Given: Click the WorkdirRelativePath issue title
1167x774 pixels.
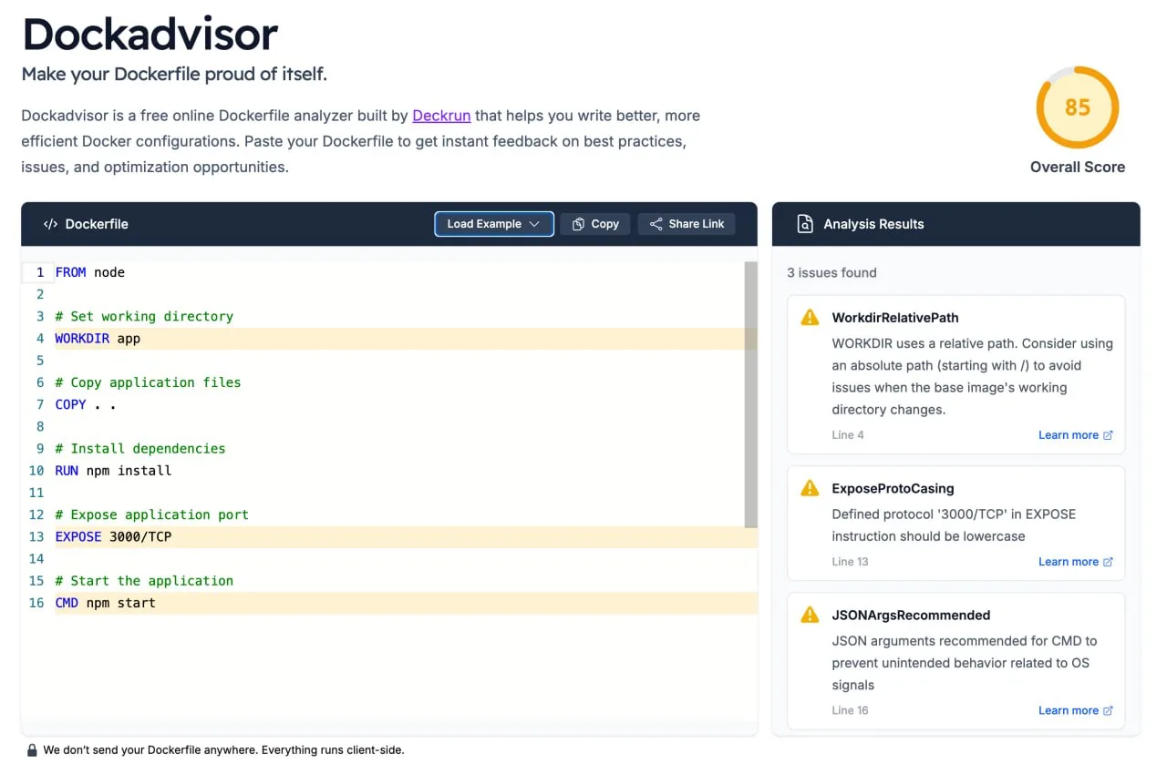Looking at the screenshot, I should point(895,318).
